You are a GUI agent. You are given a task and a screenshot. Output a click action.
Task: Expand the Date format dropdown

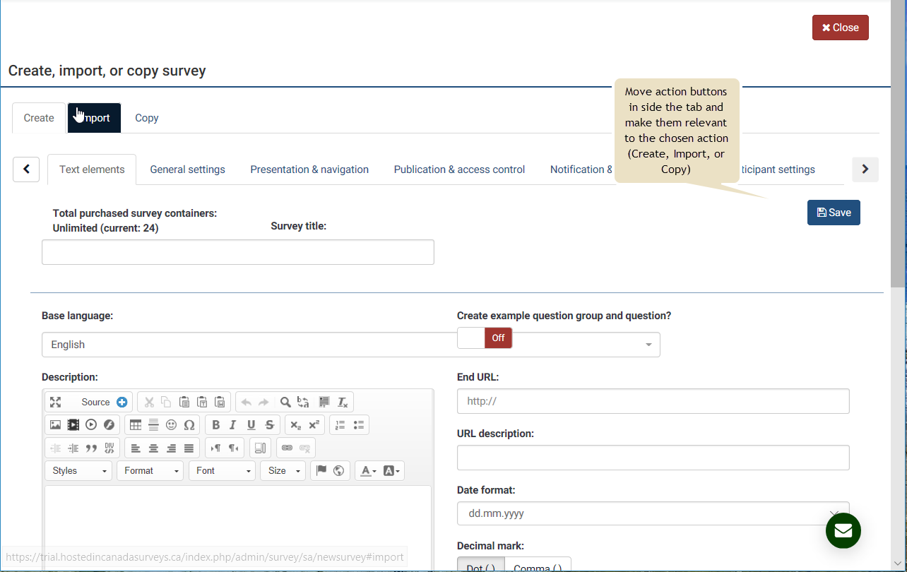[652, 513]
